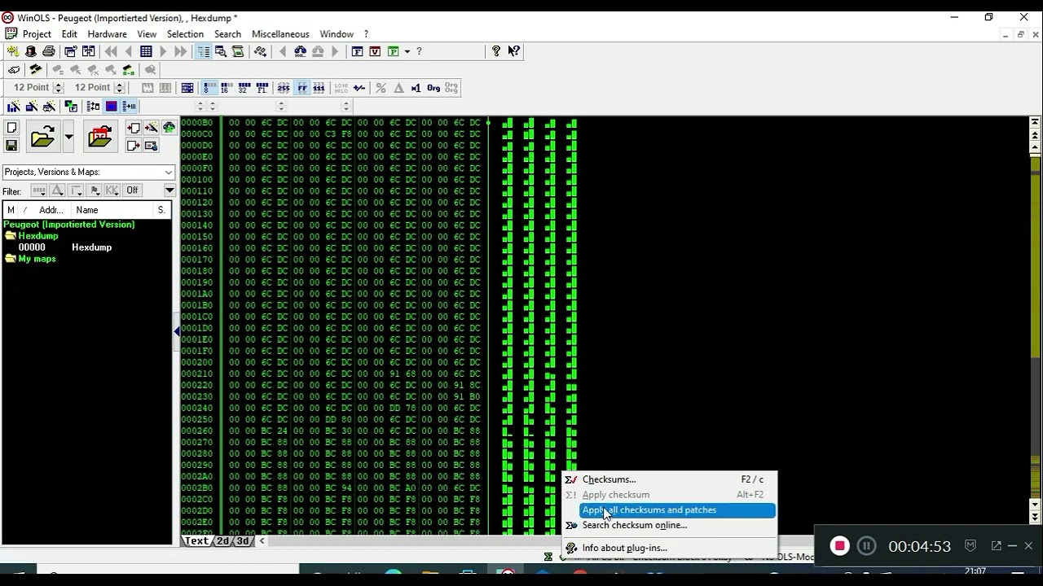Open dropdown arrow beside open folder button
This screenshot has width=1043, height=586.
click(x=68, y=137)
